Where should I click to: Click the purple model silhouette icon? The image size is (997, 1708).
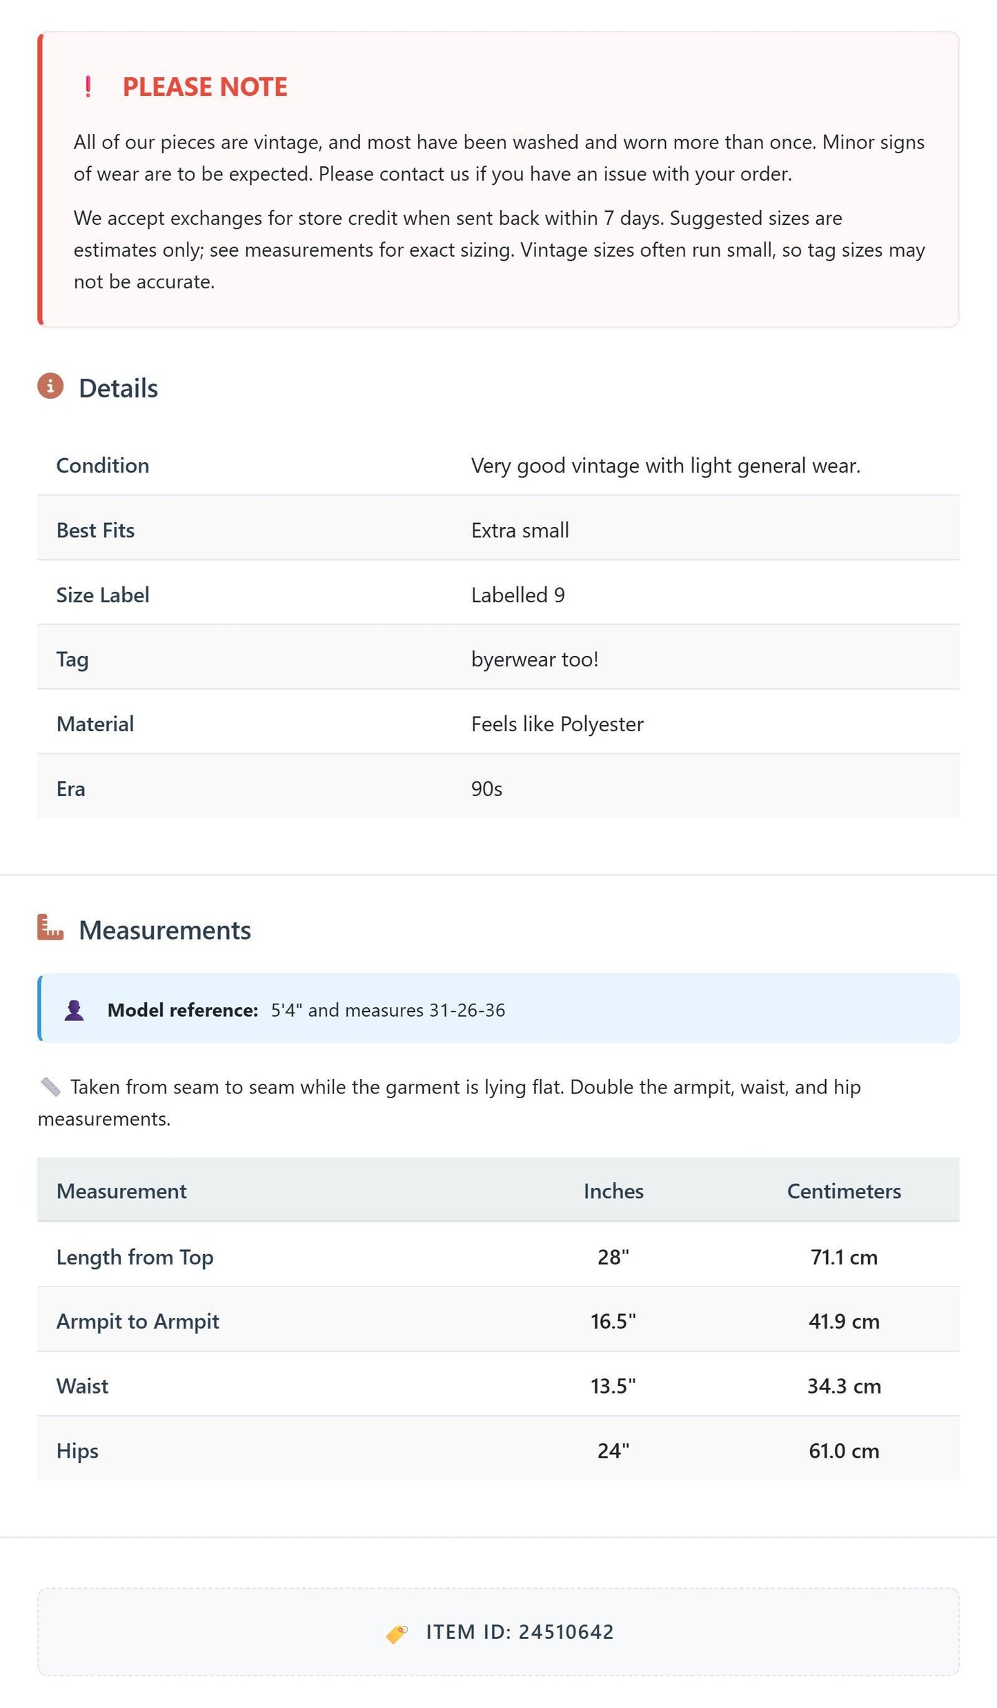coord(74,1010)
